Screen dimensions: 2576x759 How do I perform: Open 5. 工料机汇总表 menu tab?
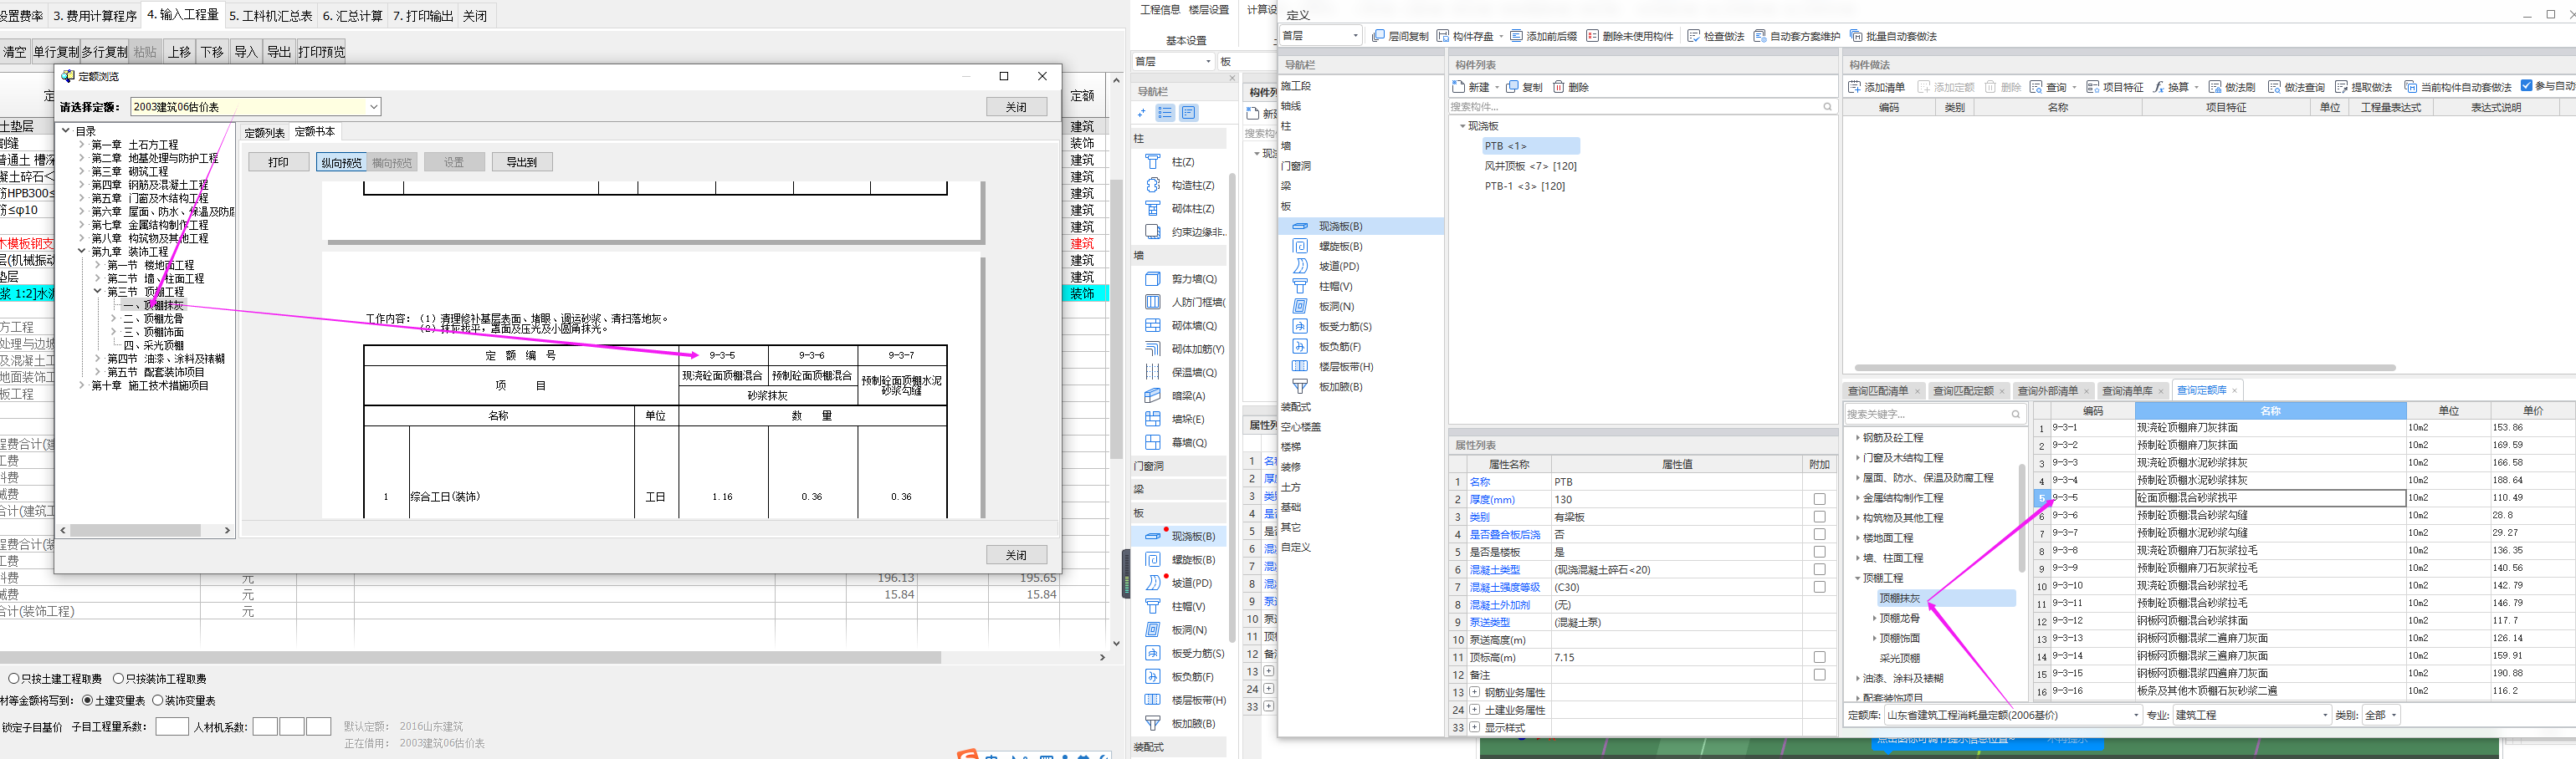270,16
